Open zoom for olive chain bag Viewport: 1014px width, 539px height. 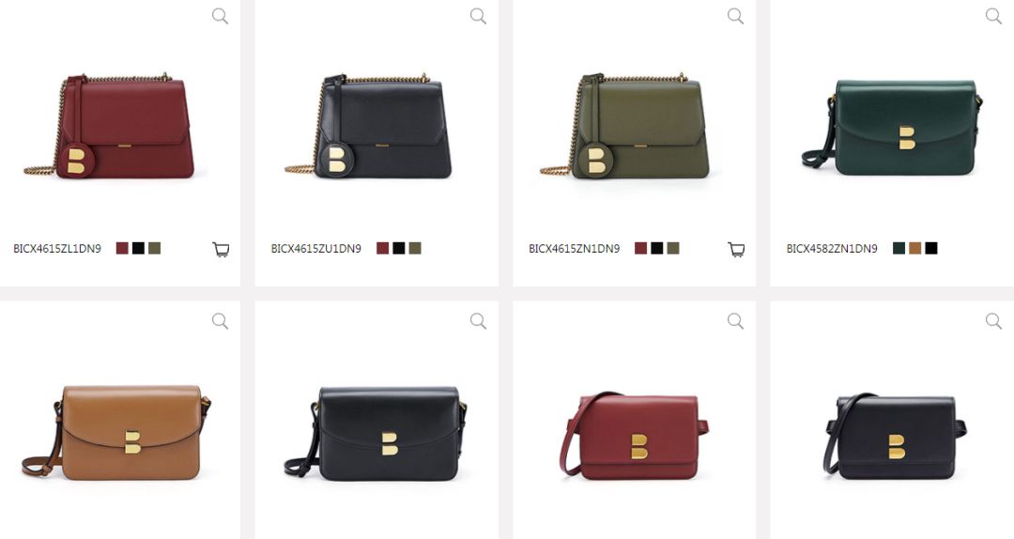coord(735,16)
